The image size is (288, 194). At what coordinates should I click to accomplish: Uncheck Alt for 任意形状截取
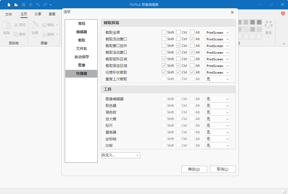click(192, 72)
